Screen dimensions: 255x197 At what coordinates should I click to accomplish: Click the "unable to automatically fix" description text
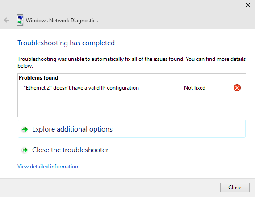(x=132, y=62)
